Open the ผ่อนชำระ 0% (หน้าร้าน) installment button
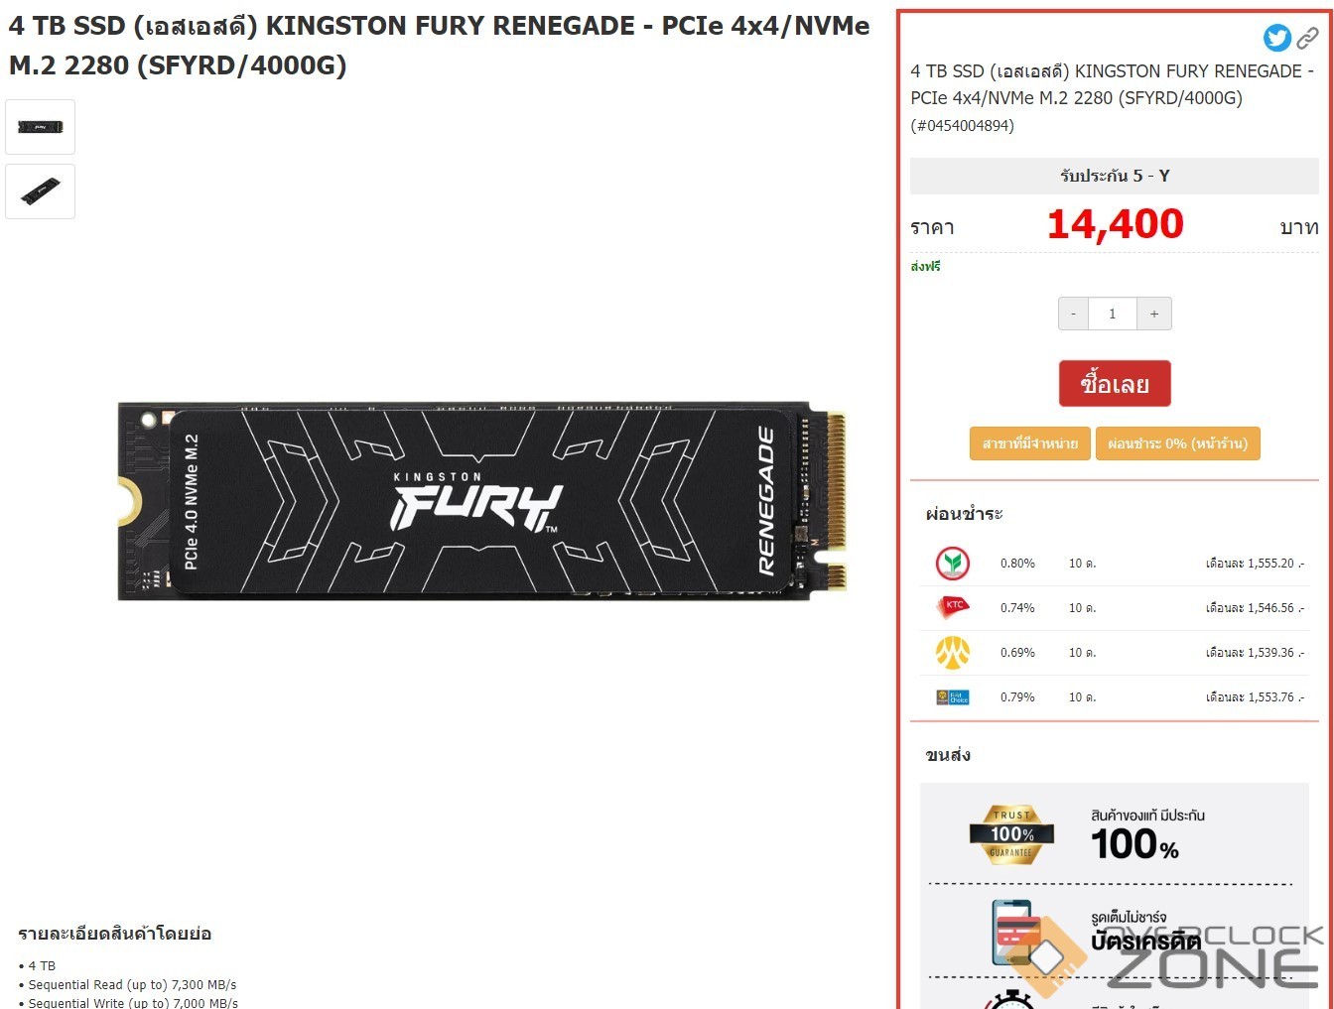This screenshot has height=1009, width=1334. [1178, 443]
